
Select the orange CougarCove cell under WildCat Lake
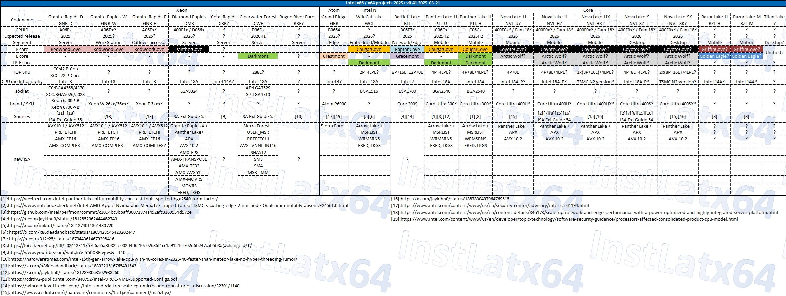point(369,49)
